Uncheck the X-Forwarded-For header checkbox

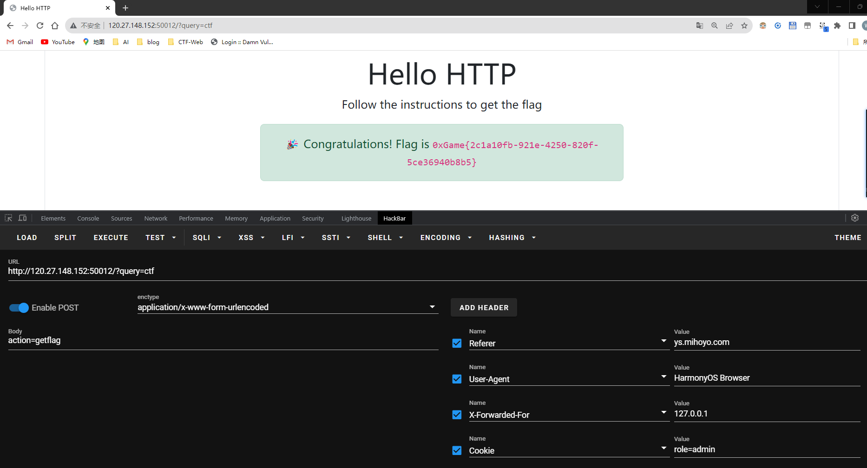coord(457,415)
